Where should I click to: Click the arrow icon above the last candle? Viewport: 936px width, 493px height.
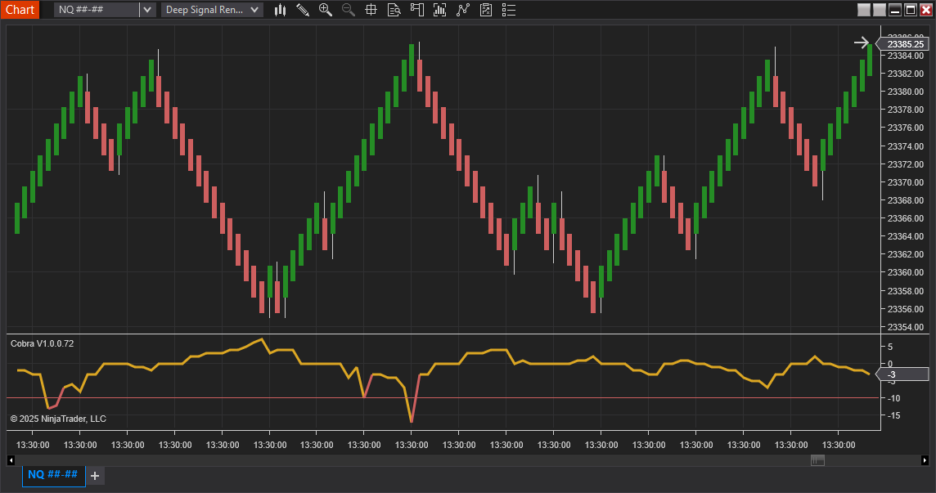tap(861, 43)
